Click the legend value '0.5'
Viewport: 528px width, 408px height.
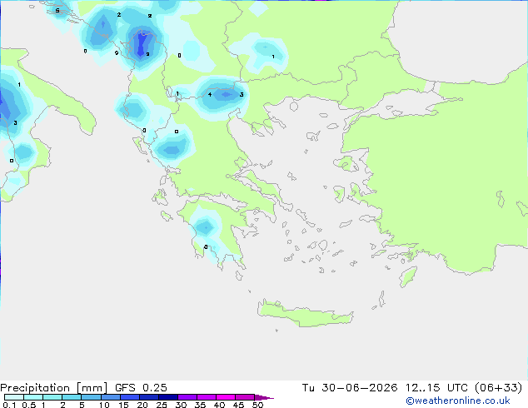pyautogui.click(x=29, y=405)
